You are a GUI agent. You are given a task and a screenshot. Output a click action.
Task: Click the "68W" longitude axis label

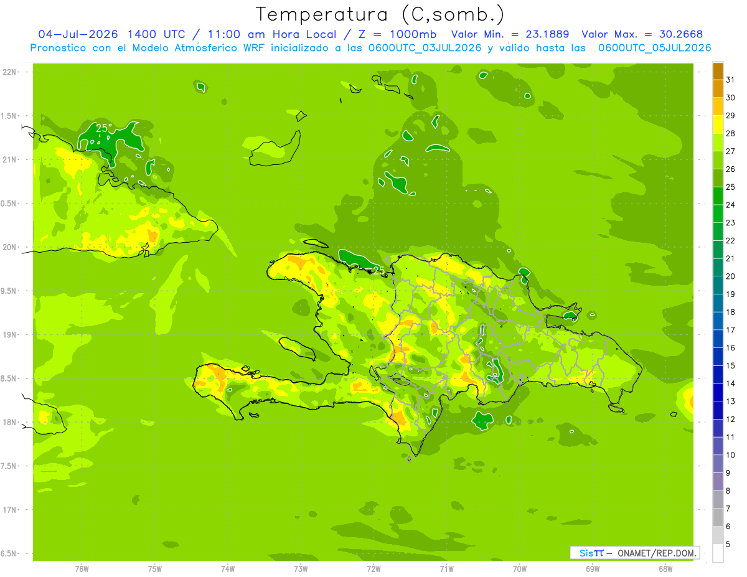pyautogui.click(x=665, y=569)
